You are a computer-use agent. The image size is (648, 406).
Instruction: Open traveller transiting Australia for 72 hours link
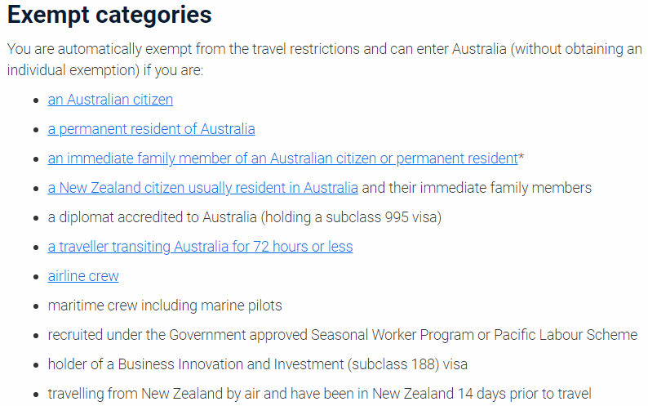(x=201, y=247)
